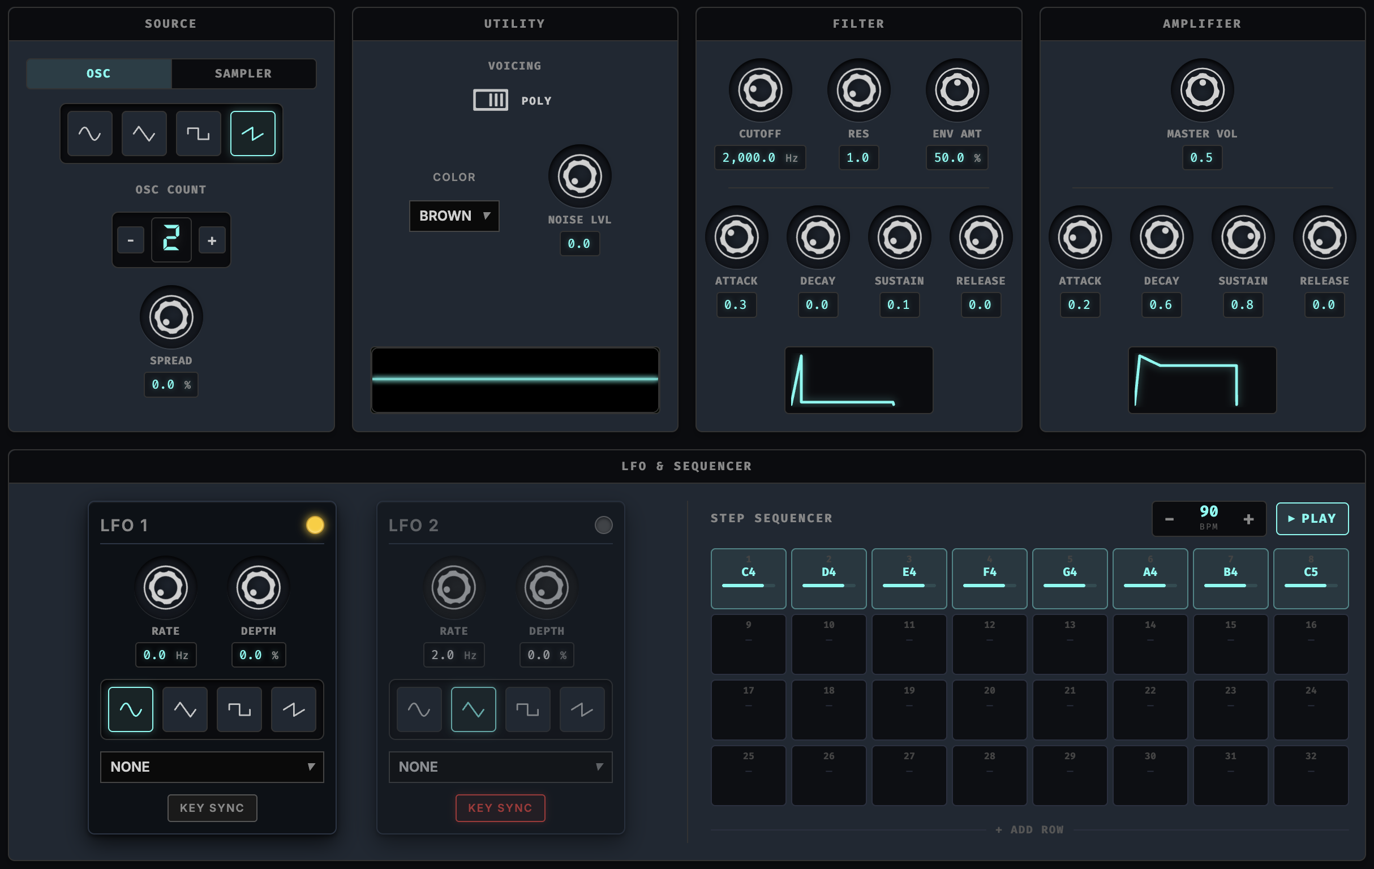Click the Master Vol value 0.5
Viewport: 1374px width, 869px height.
[1202, 157]
